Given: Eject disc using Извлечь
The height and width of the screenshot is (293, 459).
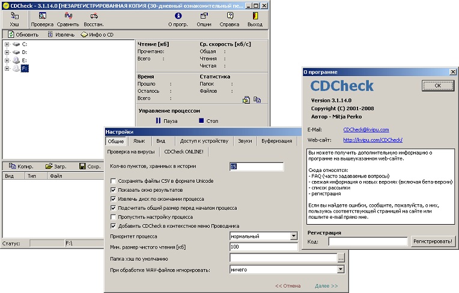Looking at the screenshot, I should click(x=61, y=34).
